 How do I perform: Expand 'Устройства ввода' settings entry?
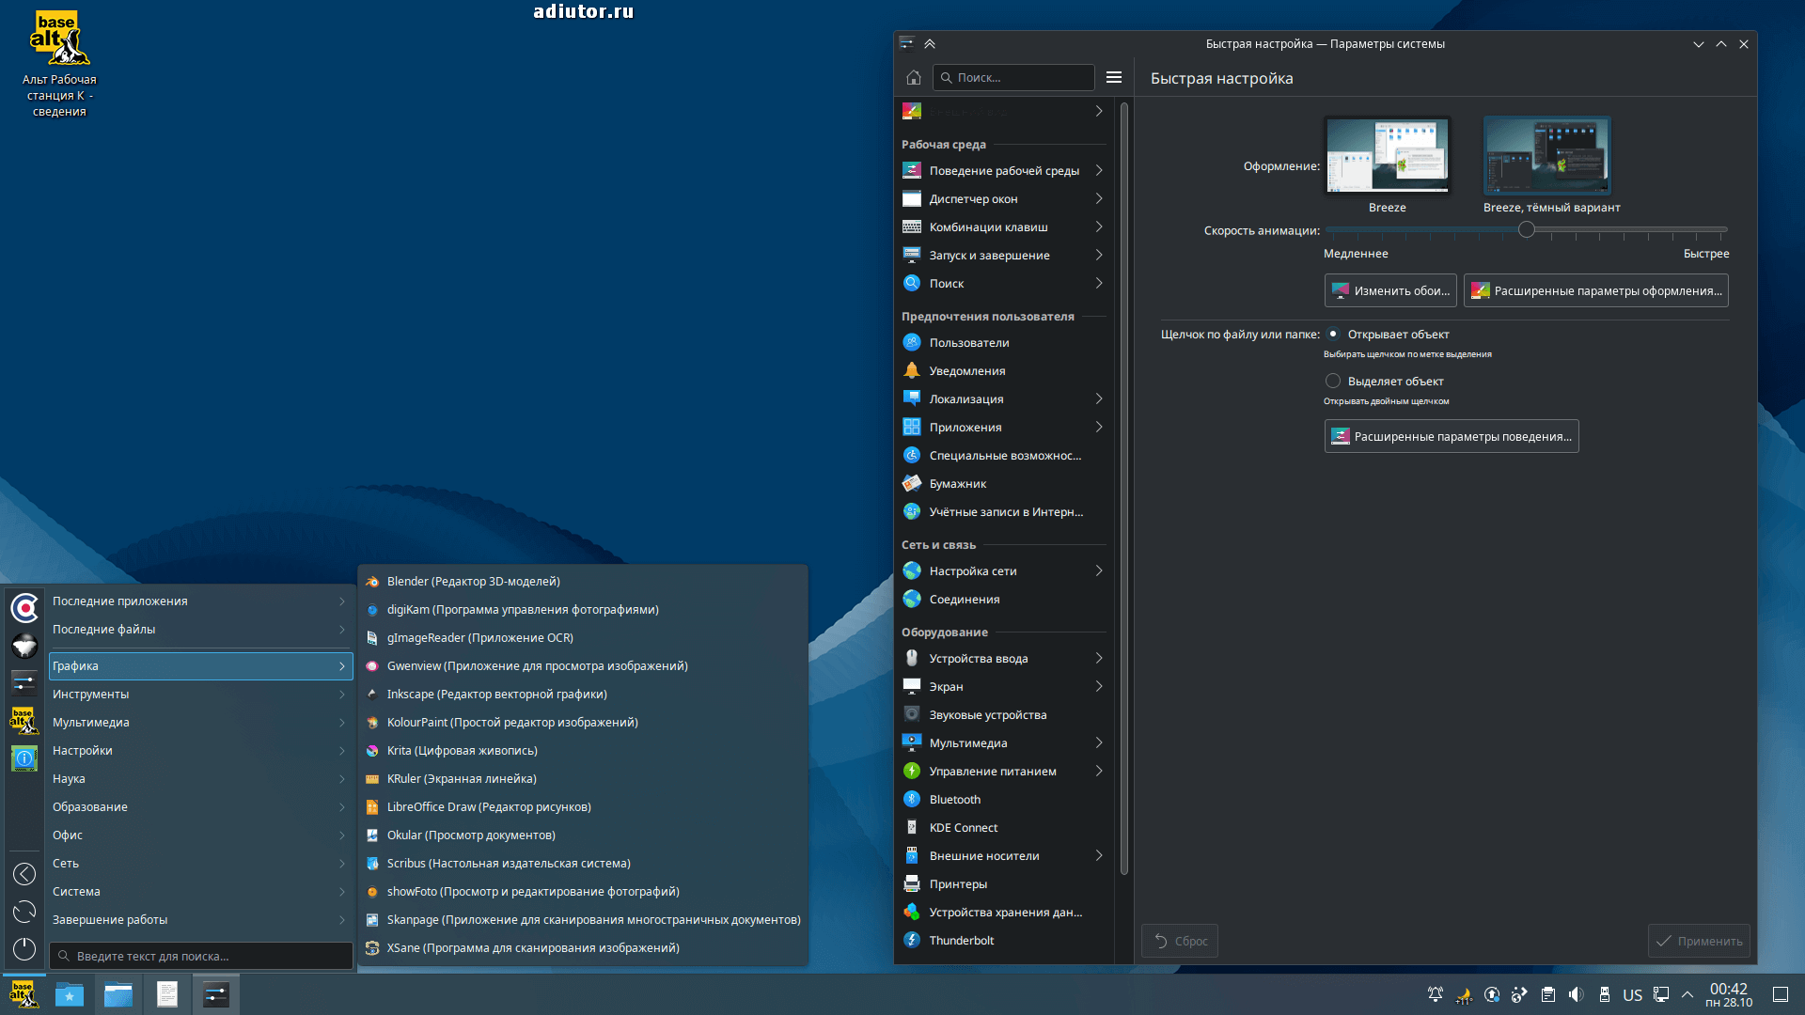click(1003, 659)
